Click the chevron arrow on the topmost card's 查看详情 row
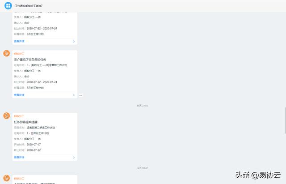 point(74,42)
